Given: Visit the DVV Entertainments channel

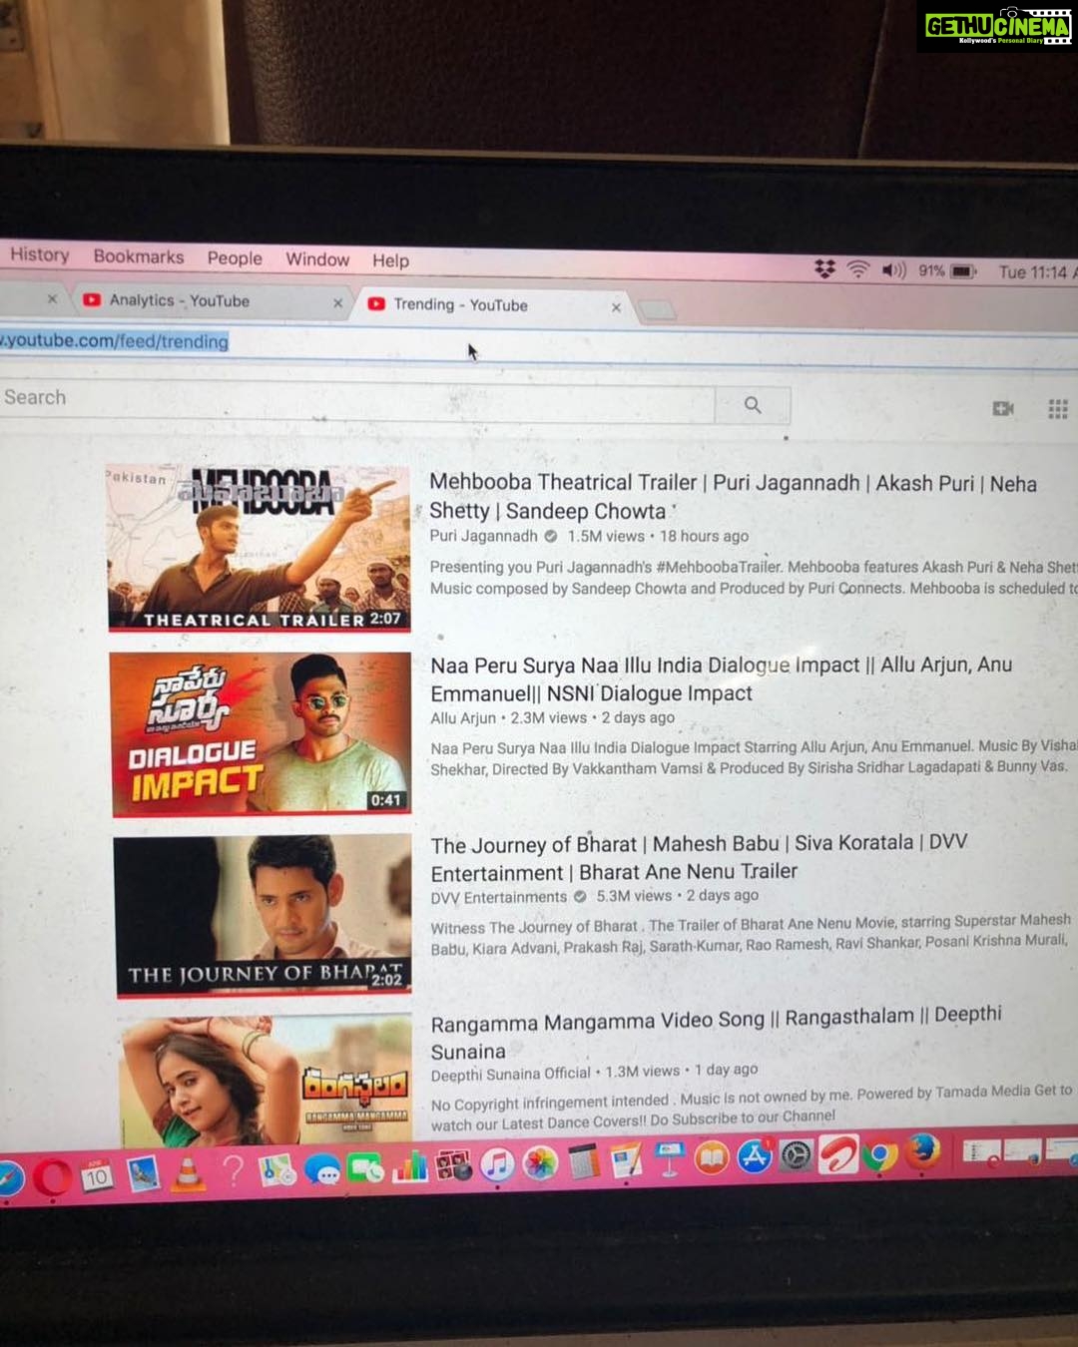Looking at the screenshot, I should pyautogui.click(x=499, y=897).
